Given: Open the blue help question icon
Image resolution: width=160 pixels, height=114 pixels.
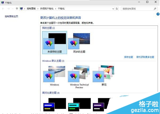Looking at the screenshot, I should 158,14.
